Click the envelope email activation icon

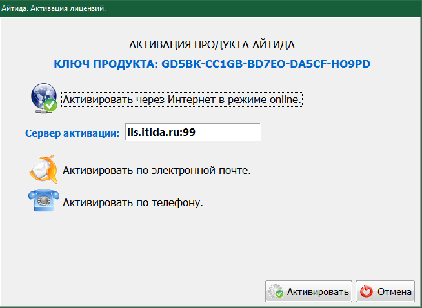point(44,169)
